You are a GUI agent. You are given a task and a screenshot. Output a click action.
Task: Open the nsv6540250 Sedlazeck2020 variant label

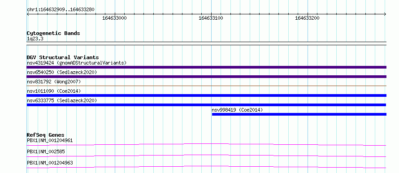click(62, 72)
